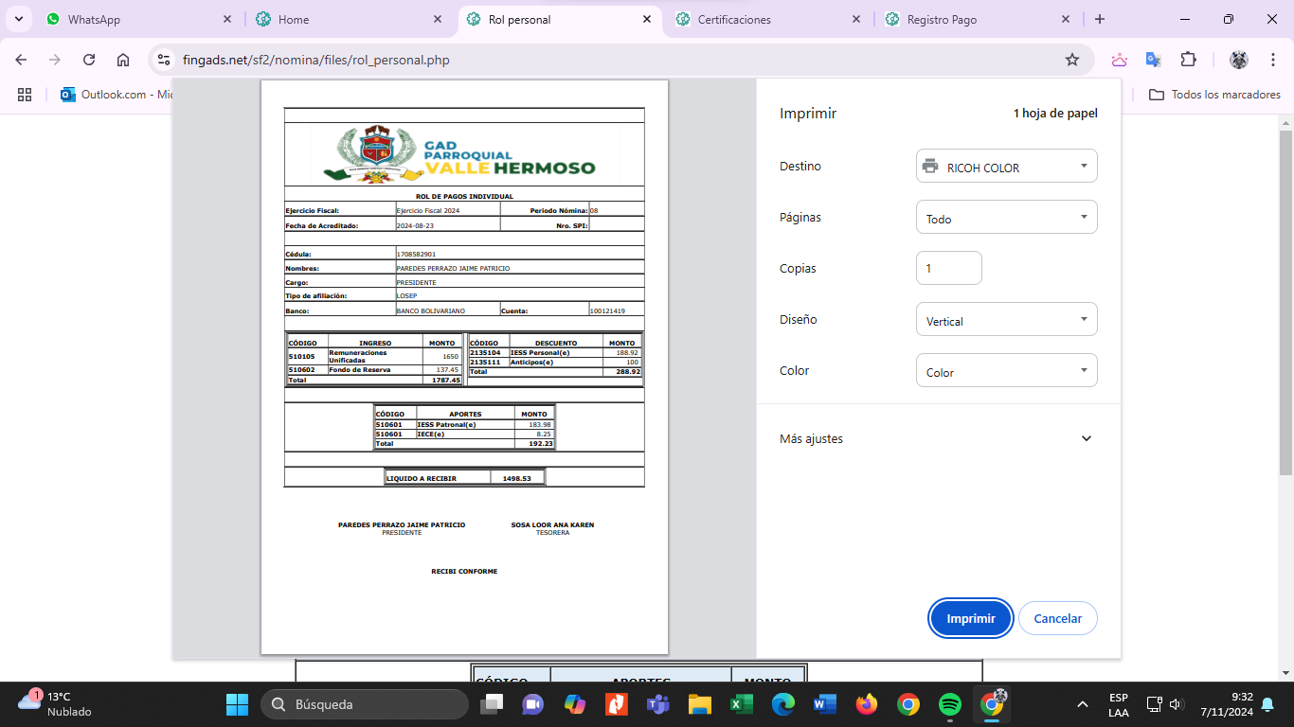Open the bookmarks apps grid icon
The image size is (1294, 727).
25,95
